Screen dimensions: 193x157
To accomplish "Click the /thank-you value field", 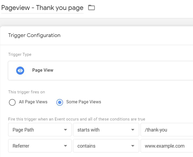I will 166,130.
